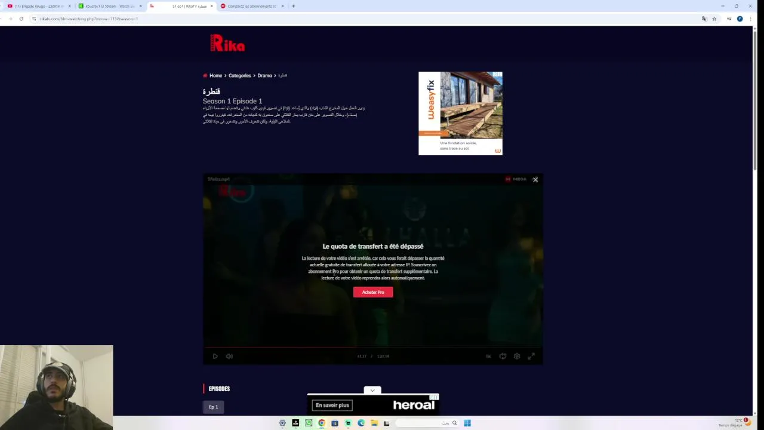Go to Categories breadcrumb
The height and width of the screenshot is (430, 764).
pyautogui.click(x=239, y=76)
